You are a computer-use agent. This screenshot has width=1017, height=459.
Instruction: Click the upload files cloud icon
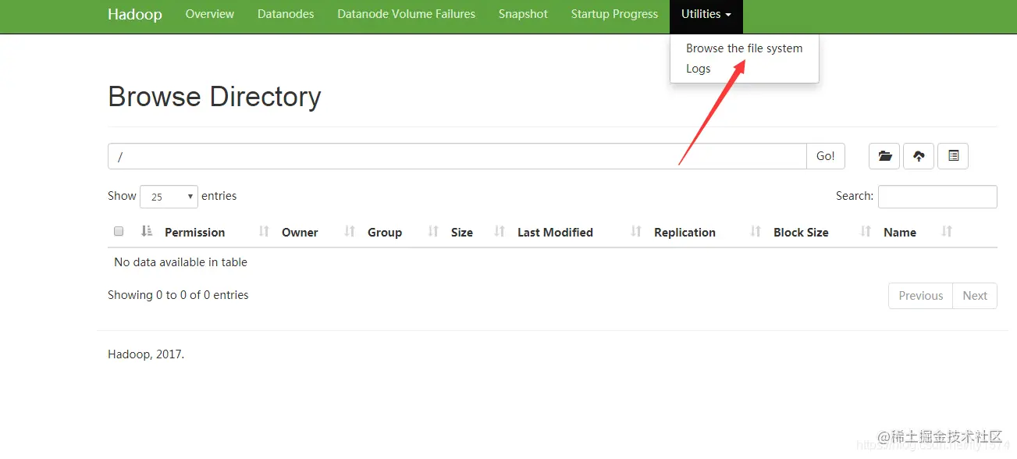pyautogui.click(x=919, y=156)
